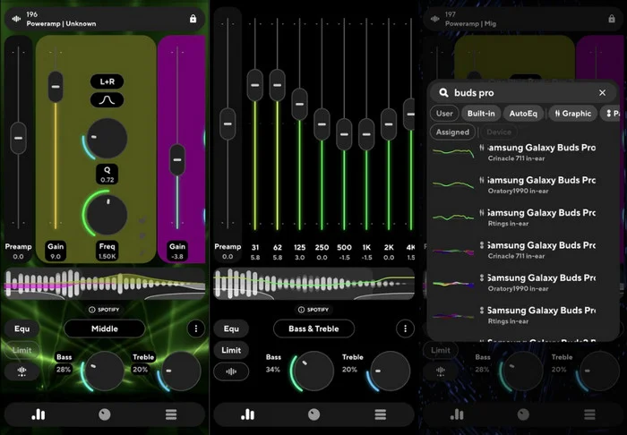627x435 pixels.
Task: Select Galaxy Buds Pro Rtings graphic preset
Action: (523, 217)
